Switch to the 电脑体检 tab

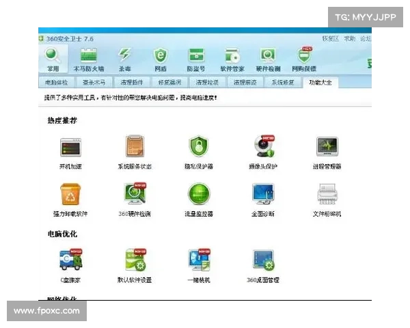coord(56,83)
